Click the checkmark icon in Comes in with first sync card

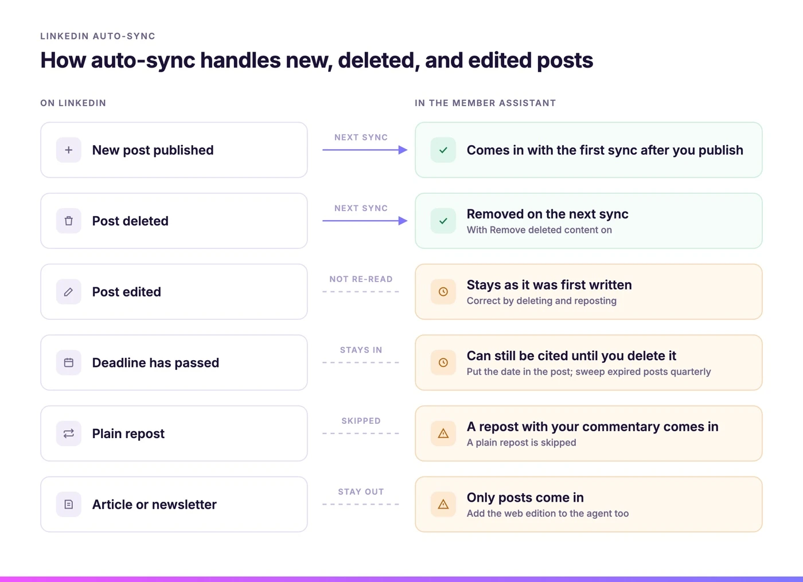[443, 150]
